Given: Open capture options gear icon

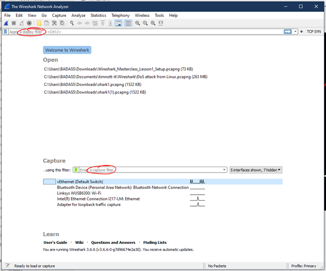Looking at the screenshot, I should pos(29,23).
